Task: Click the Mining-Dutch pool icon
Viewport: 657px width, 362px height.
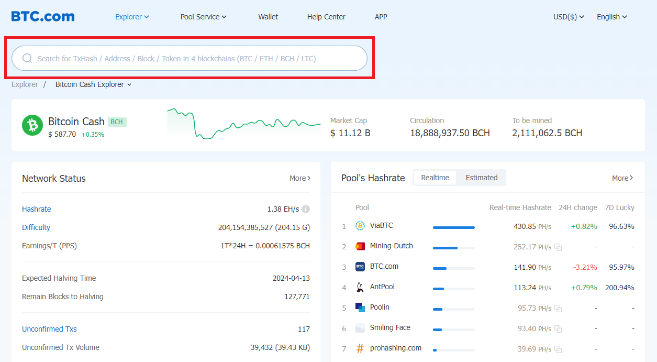Action: [360, 246]
